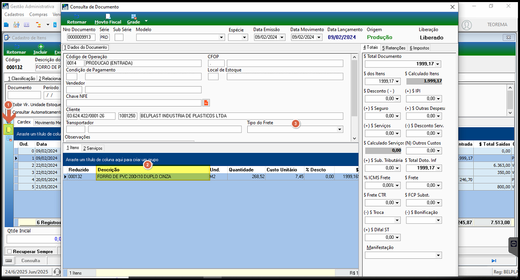Image resolution: width=520 pixels, height=280 pixels.
Task: Open arrow next to orange hierarchy toolbar icon
Action: click(x=48, y=25)
